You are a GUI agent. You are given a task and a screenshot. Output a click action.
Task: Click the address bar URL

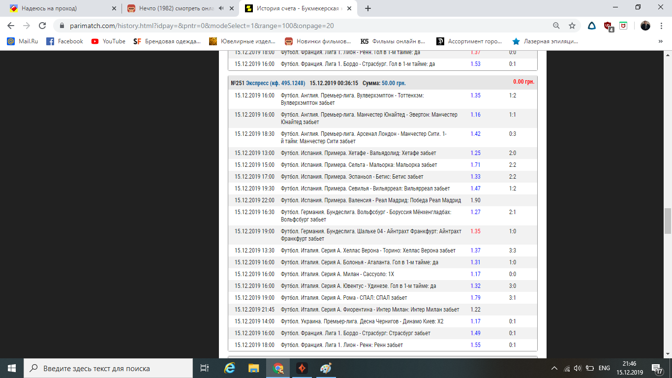click(201, 26)
